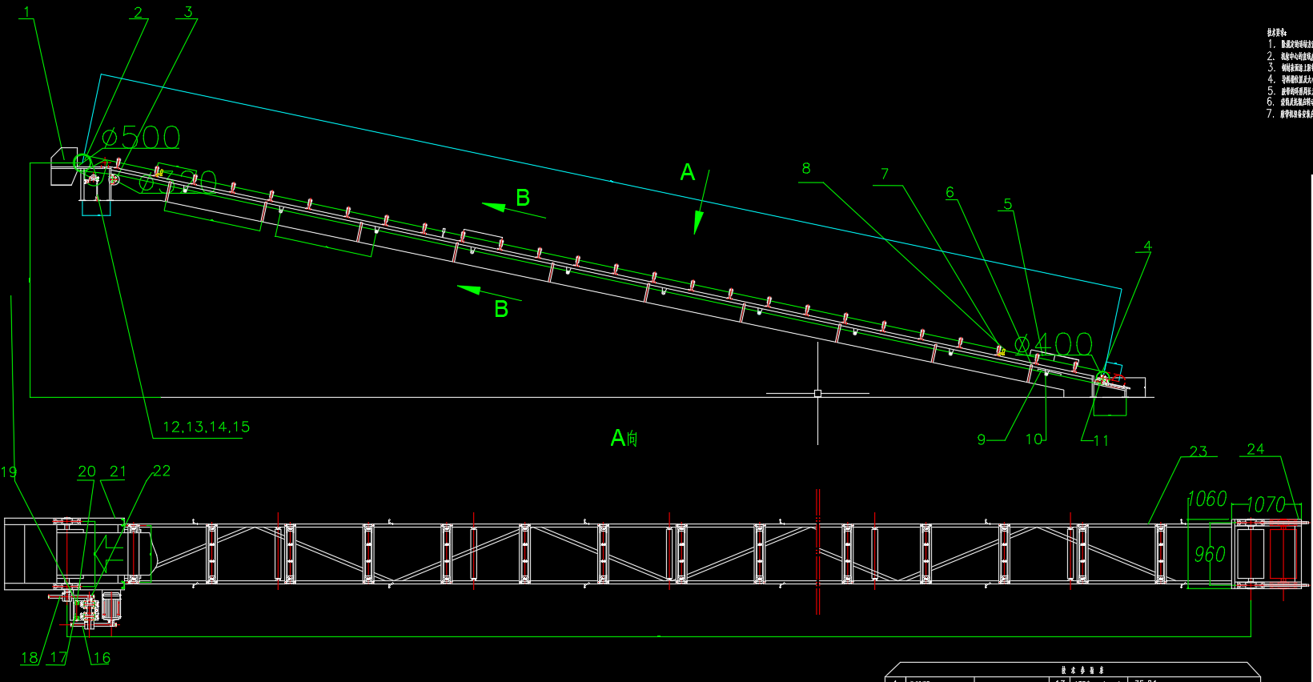
Task: Pick the callout label 3
Action: [188, 12]
